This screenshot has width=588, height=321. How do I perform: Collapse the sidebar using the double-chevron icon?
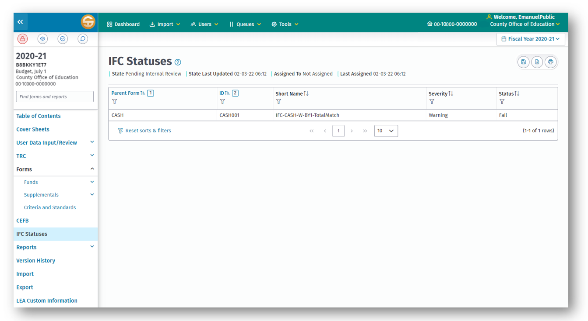click(20, 21)
